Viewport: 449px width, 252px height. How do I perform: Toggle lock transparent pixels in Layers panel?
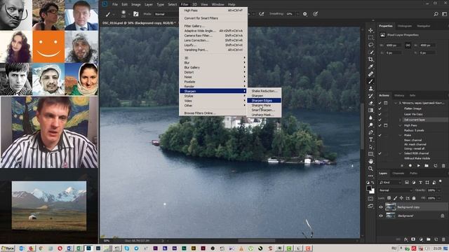click(x=389, y=198)
